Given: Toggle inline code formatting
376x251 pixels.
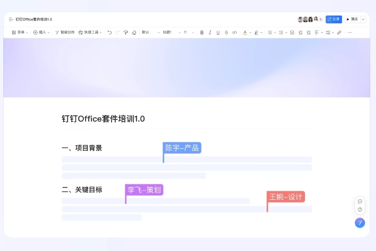Looking at the screenshot, I should coord(234,33).
